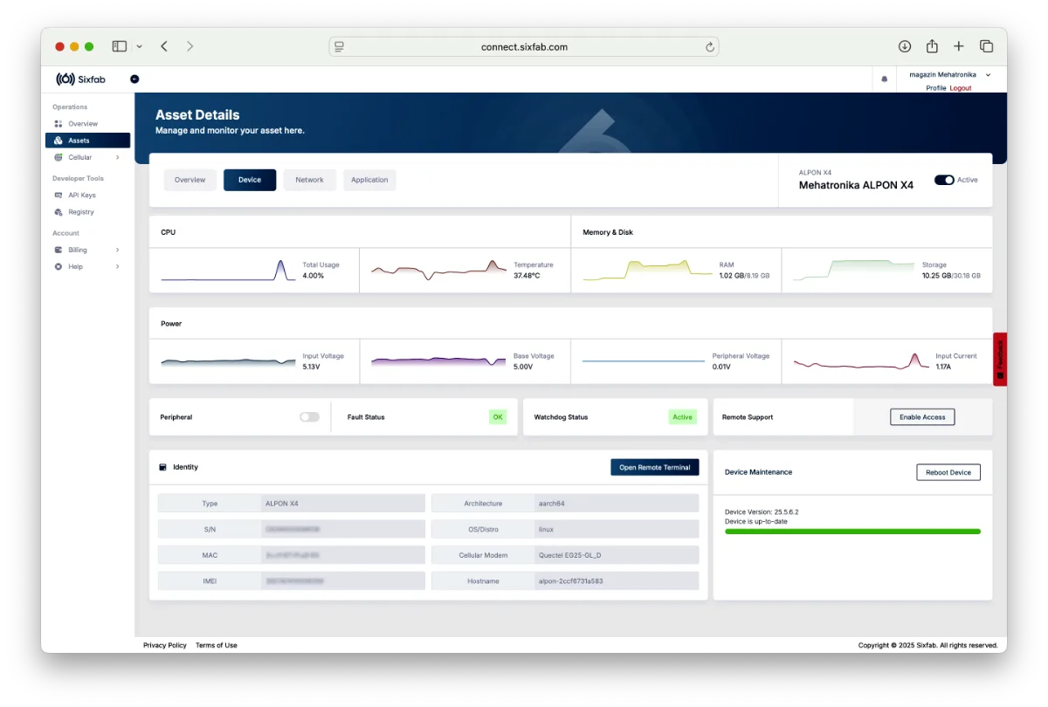Click the Storage usage chart
1048x707 pixels.
[854, 270]
